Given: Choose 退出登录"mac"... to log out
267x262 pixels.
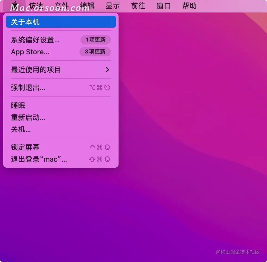Looking at the screenshot, I should coord(61,159).
